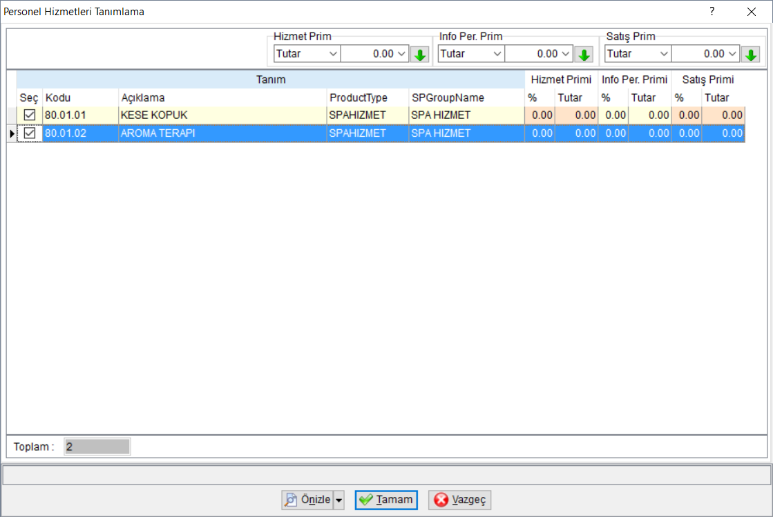The width and height of the screenshot is (773, 517).
Task: Click the Hizmet Primi group header
Action: click(x=561, y=79)
